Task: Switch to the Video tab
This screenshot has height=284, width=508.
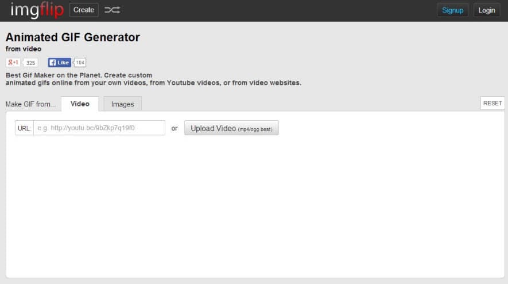Action: [x=80, y=104]
